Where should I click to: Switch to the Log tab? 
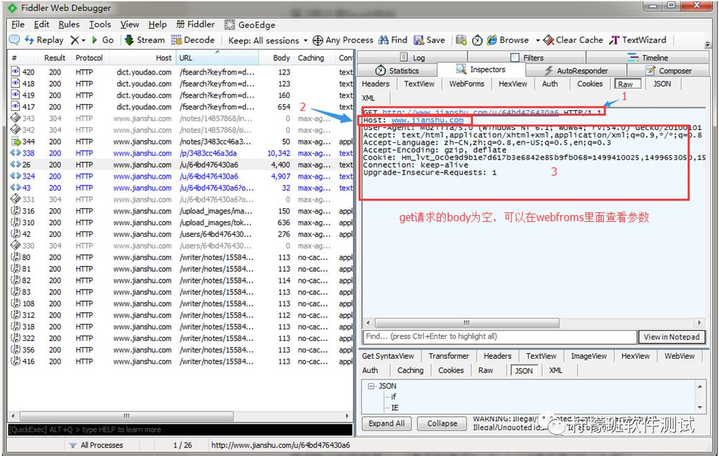pyautogui.click(x=412, y=58)
